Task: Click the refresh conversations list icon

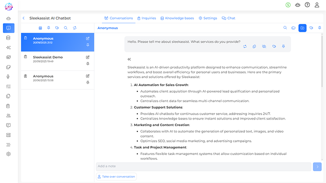Action: 75,28
